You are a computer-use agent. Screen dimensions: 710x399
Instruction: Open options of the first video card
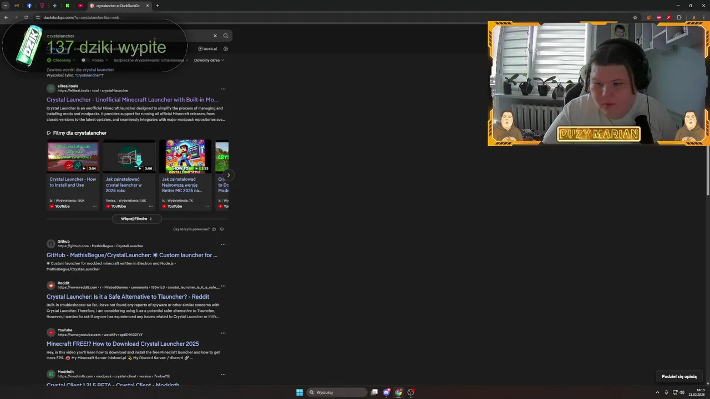pos(95,206)
